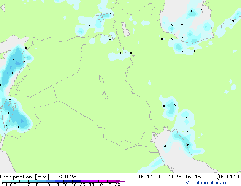Click the "Th 11-12-2025" date text
The image size is (241, 186).
point(160,177)
